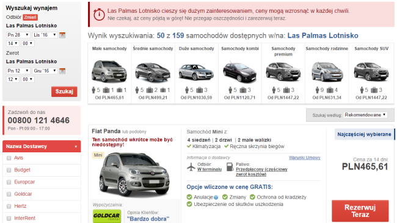Check the InterRent supplier checkbox

(x=9, y=219)
